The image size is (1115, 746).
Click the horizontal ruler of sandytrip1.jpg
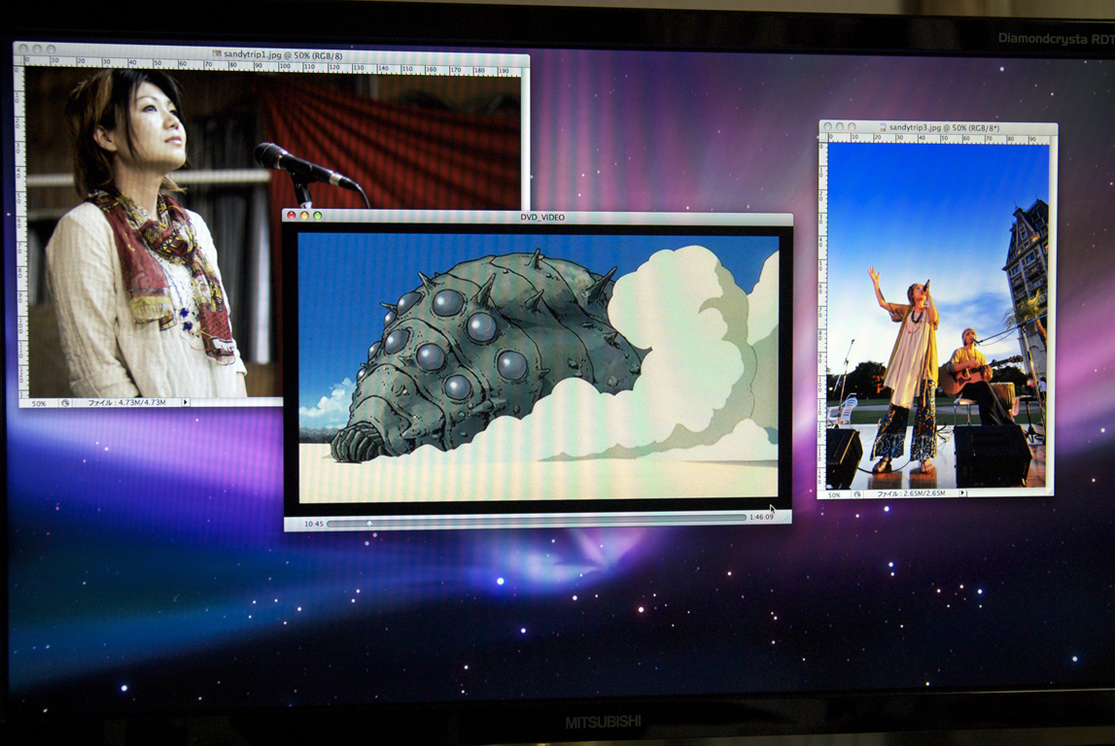click(272, 67)
